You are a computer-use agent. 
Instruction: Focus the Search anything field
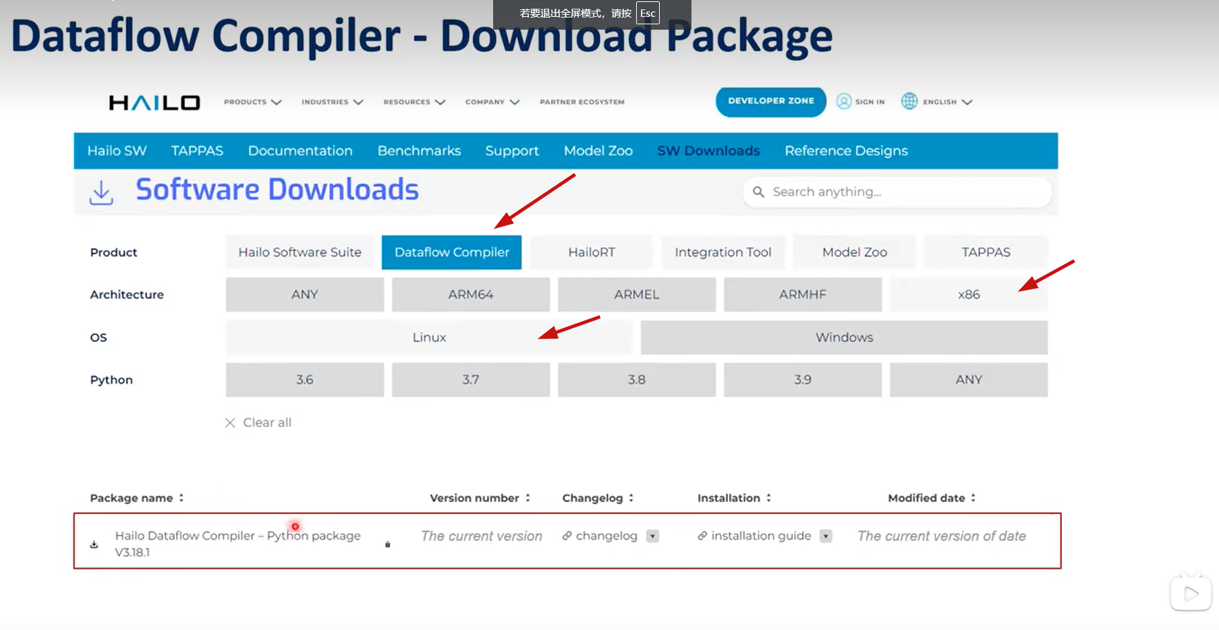(x=897, y=192)
